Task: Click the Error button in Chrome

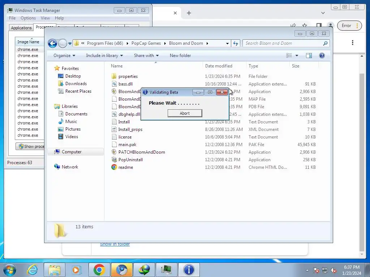Action: pos(349,26)
